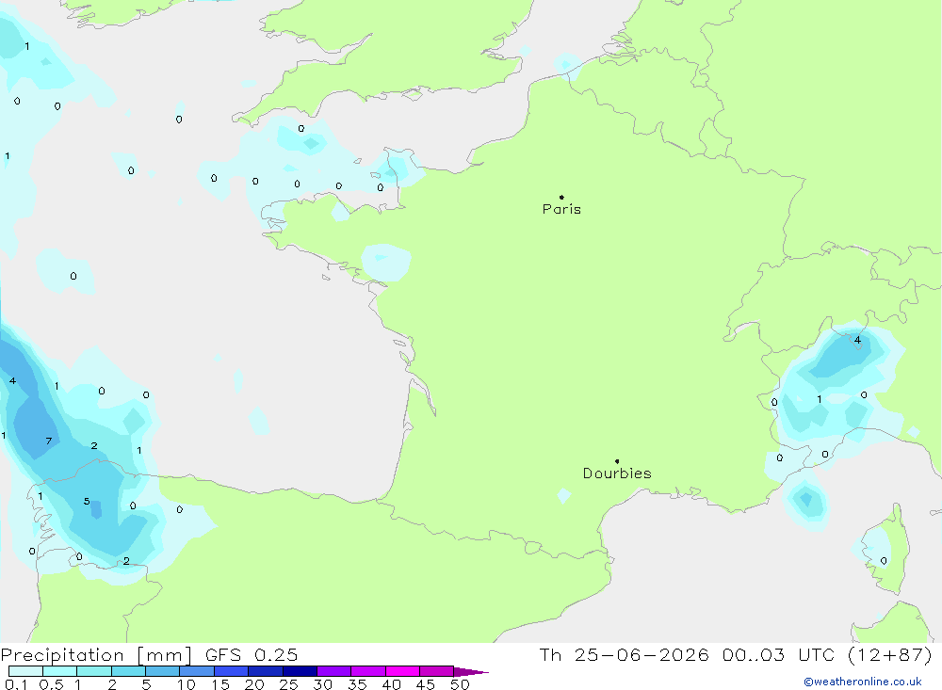Select the Dourbies location dot marker
Viewport: 942px width, 690px height.
coord(617,461)
